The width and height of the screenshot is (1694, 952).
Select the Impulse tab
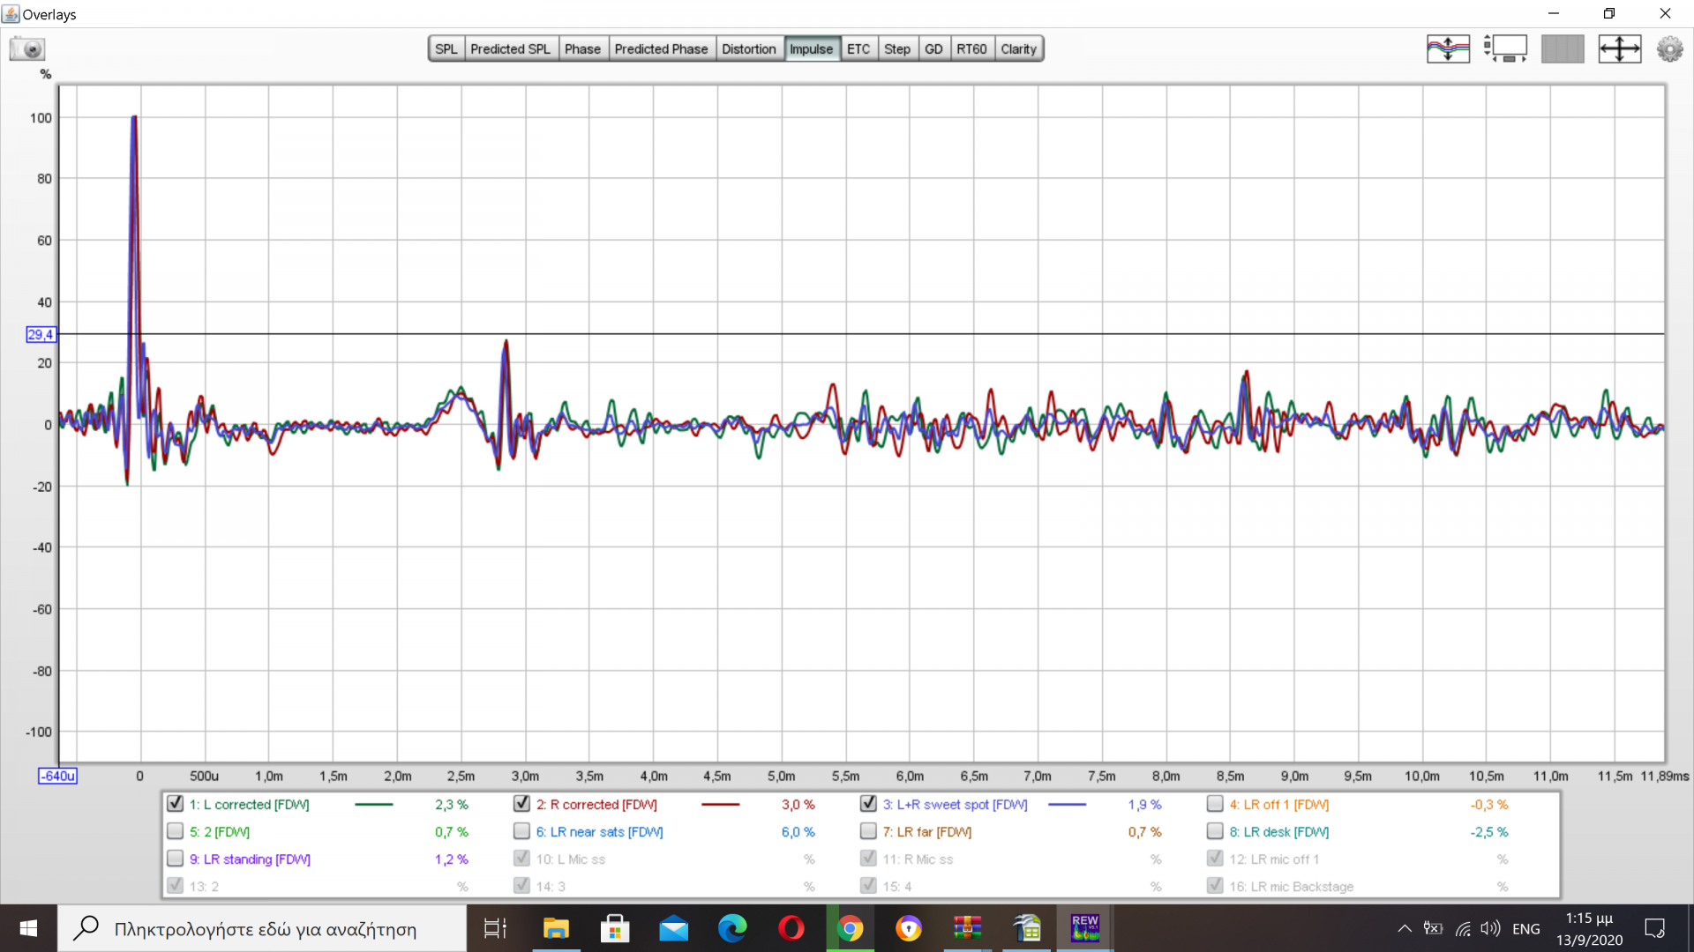pos(811,48)
